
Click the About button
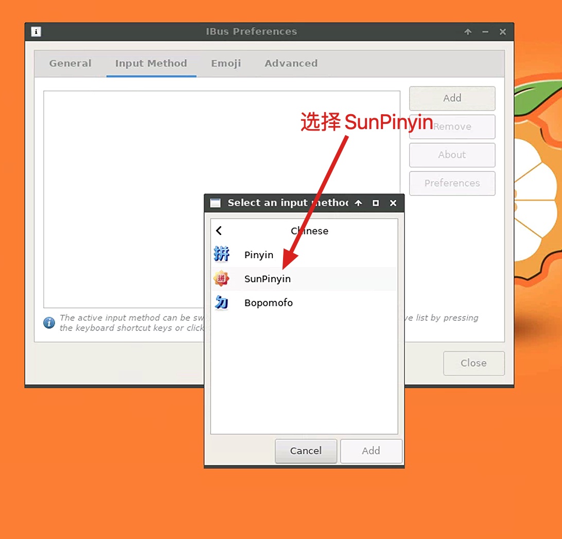coord(452,155)
